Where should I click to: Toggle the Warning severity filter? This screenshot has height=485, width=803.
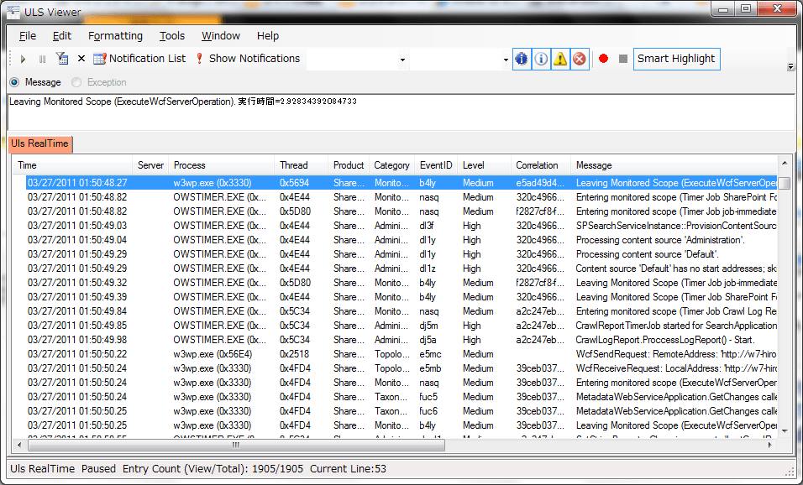(x=560, y=59)
